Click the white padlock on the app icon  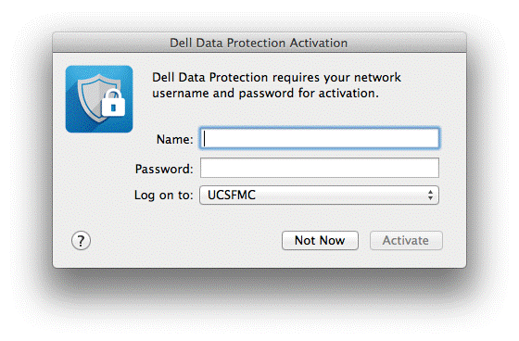[113, 103]
